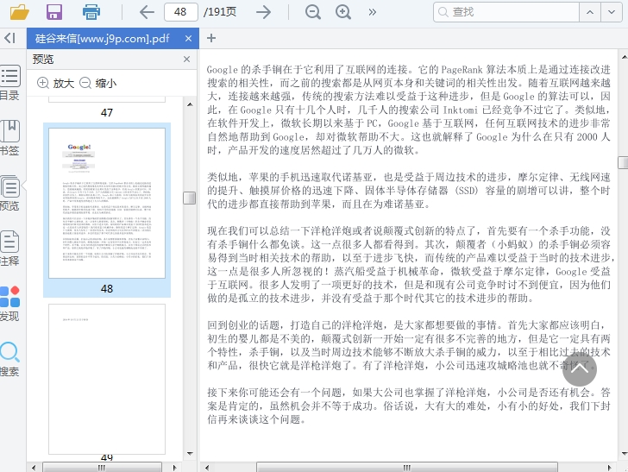Open a new tab with the plus button
628x472 pixels.
coord(211,38)
